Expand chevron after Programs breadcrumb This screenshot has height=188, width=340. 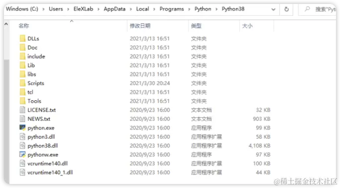pos(189,9)
